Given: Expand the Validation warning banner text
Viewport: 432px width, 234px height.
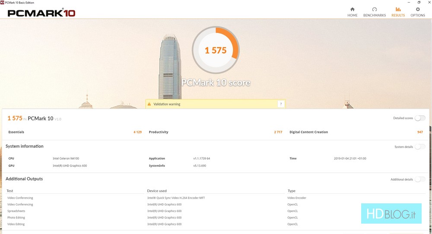Looking at the screenshot, I should 167,104.
